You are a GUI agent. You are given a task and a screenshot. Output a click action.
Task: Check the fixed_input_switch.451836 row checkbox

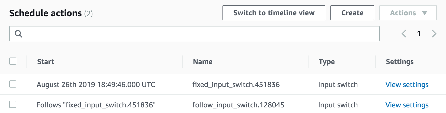point(13,84)
